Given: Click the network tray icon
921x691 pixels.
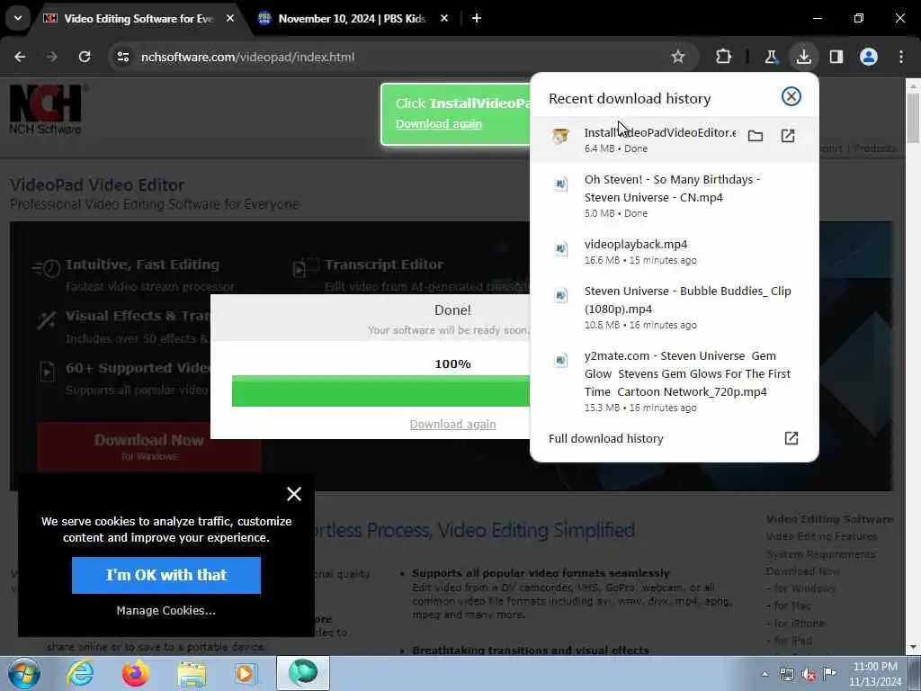Looking at the screenshot, I should [786, 674].
